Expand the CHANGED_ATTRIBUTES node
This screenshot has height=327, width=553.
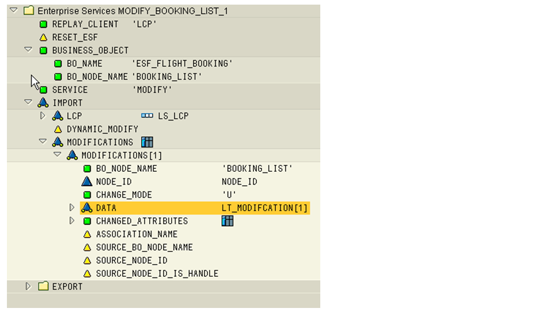[x=72, y=221]
